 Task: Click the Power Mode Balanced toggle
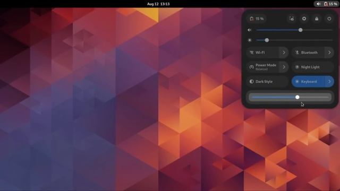(263, 67)
